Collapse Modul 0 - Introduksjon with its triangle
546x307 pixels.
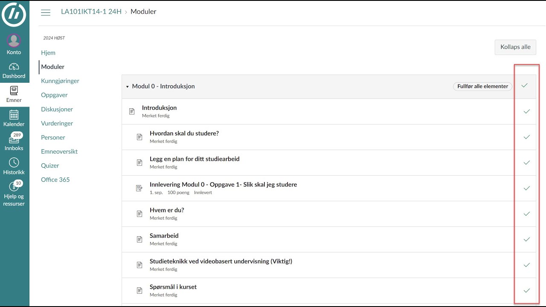[127, 87]
